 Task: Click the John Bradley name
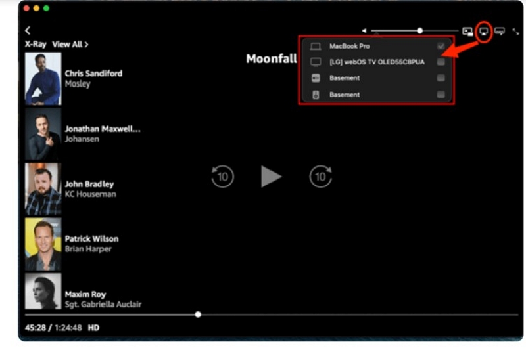pyautogui.click(x=89, y=185)
